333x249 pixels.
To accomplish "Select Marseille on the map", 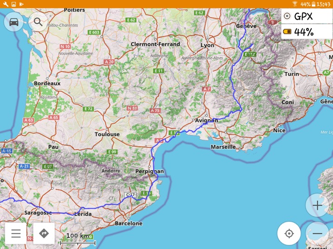I will click(x=223, y=147).
